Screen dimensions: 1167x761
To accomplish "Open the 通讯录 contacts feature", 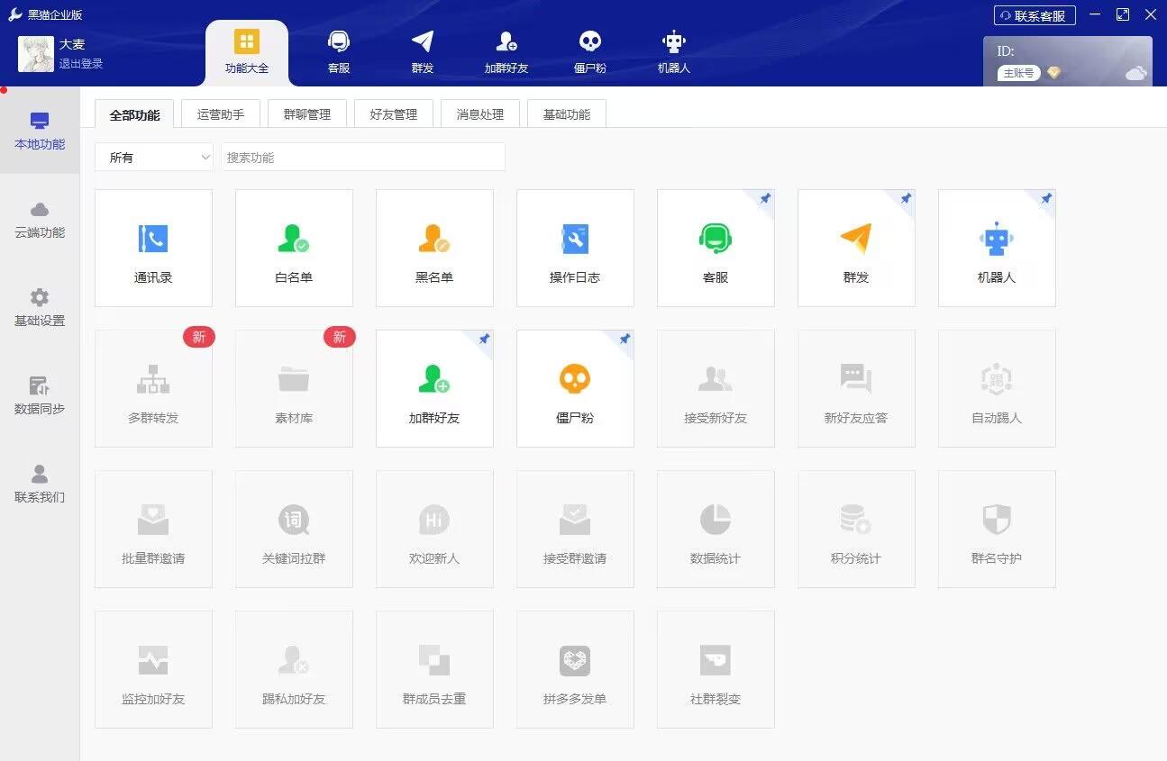I will pos(153,248).
